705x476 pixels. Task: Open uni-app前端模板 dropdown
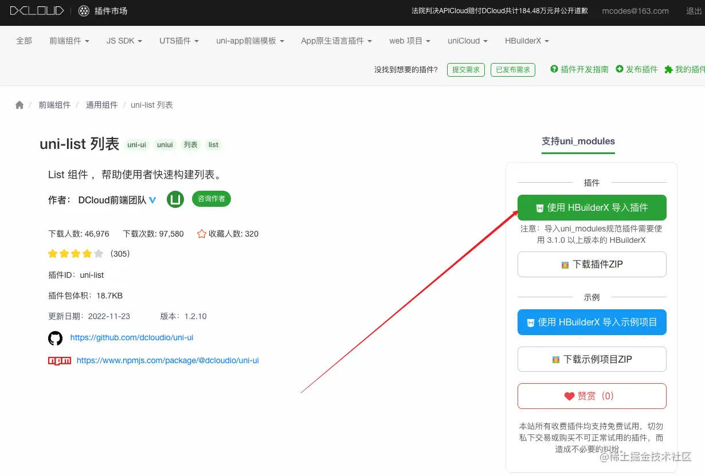click(x=250, y=41)
